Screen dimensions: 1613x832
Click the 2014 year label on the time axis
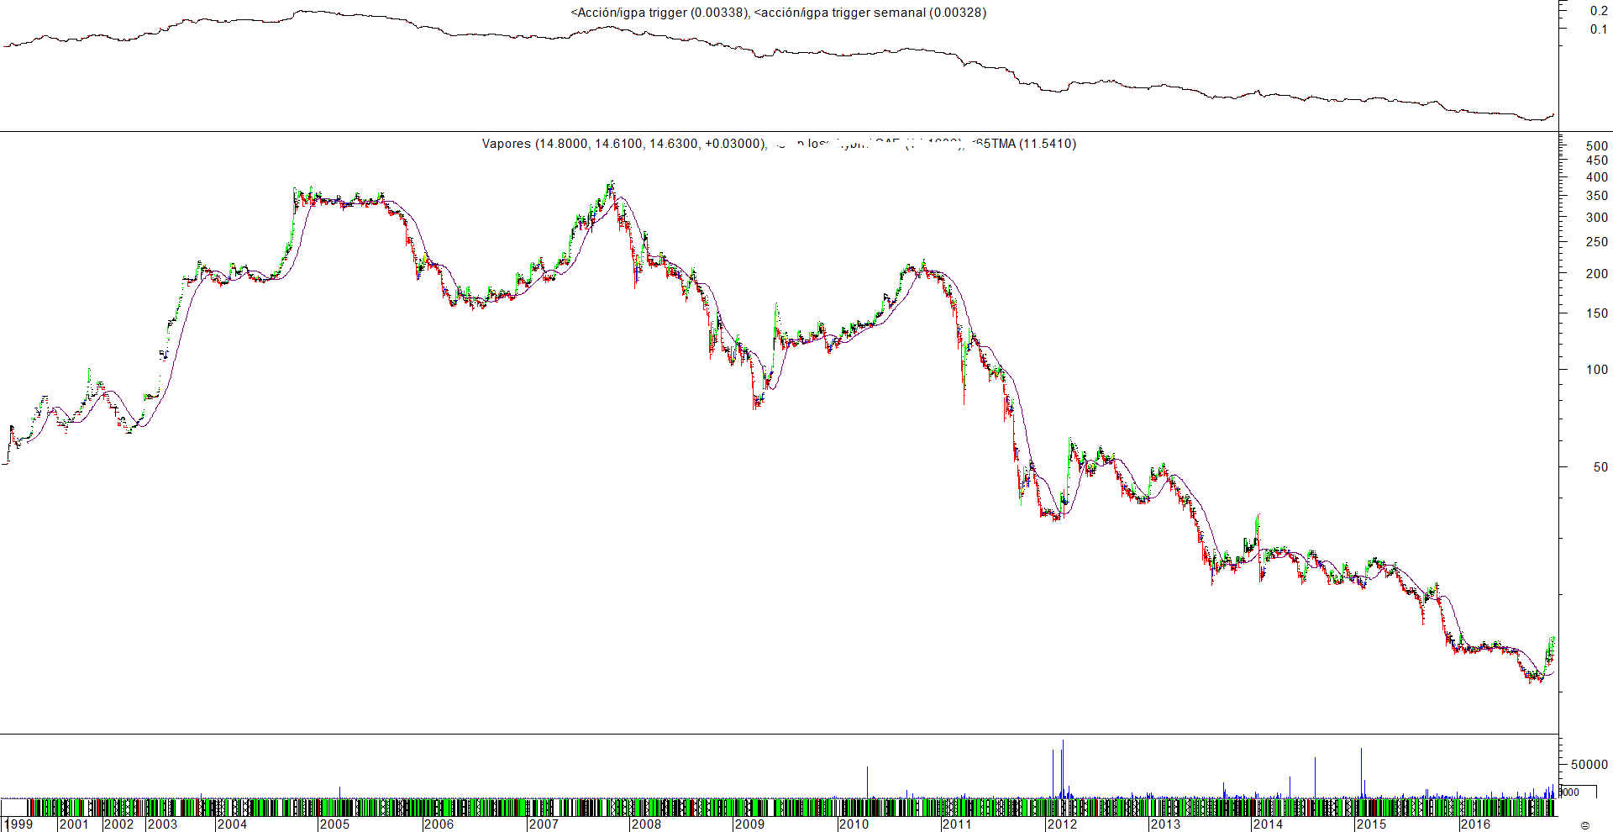(1268, 824)
